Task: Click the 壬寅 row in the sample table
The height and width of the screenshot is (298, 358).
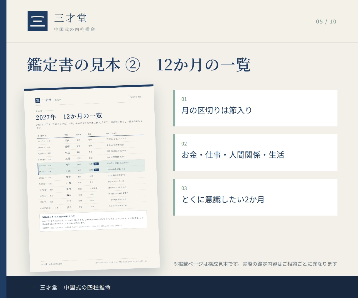Action: coord(91,140)
